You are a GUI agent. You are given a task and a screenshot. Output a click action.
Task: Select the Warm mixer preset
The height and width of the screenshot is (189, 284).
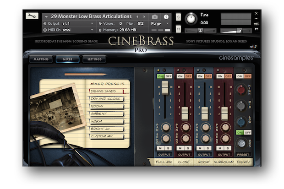pos(106,121)
